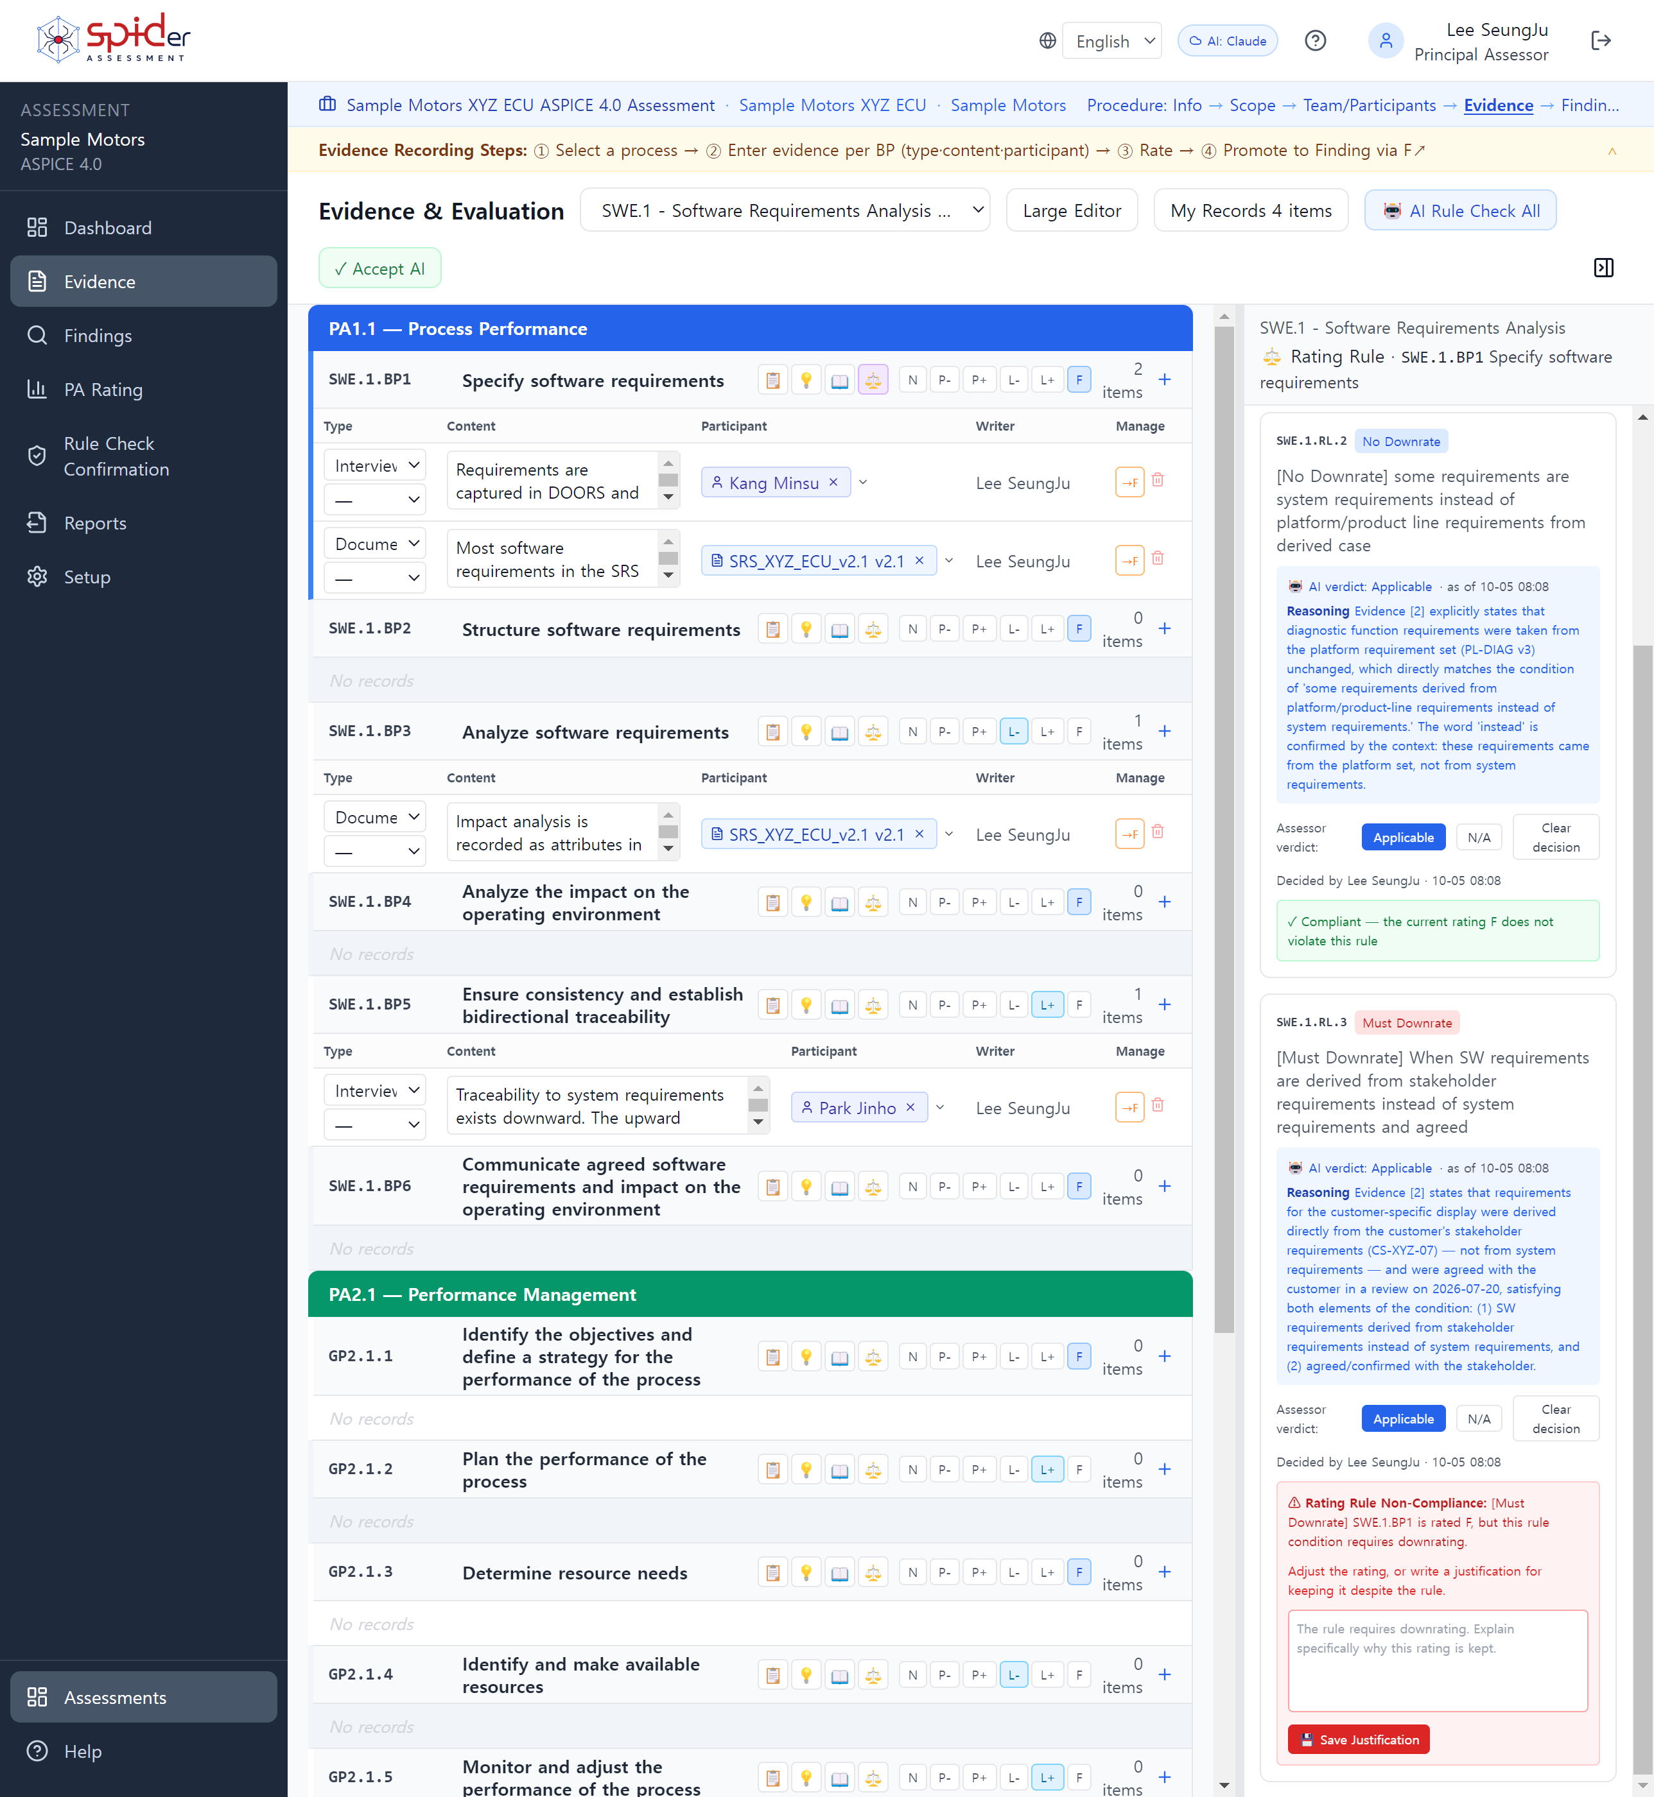Viewport: 1654px width, 1797px height.
Task: Open PA Rating in the sidebar
Action: (x=143, y=389)
